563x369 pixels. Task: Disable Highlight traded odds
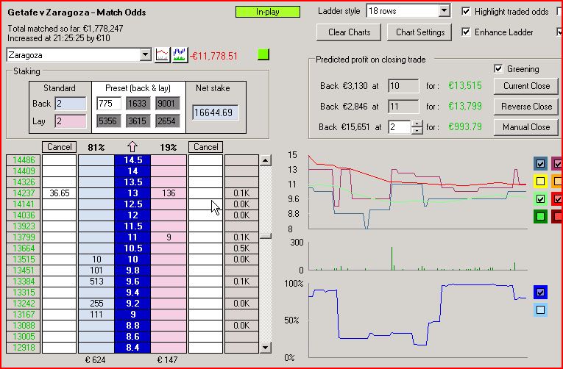(465, 11)
